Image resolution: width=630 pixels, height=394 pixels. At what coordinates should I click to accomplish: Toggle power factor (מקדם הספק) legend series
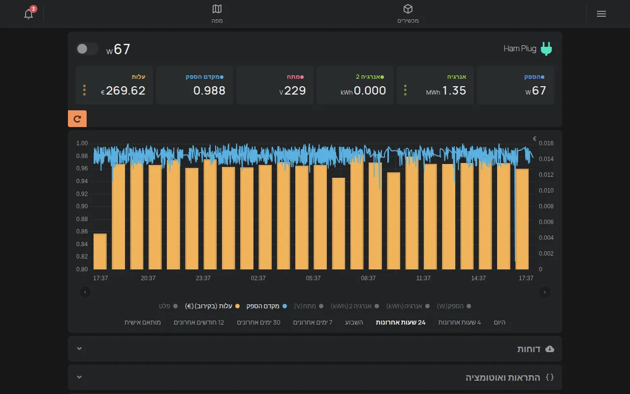pyautogui.click(x=267, y=306)
